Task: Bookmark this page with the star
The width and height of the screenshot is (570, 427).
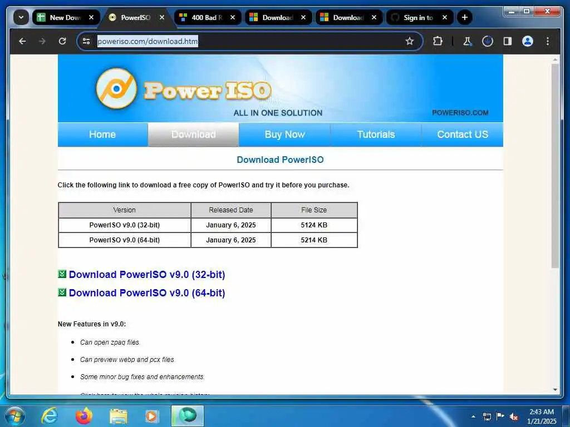Action: click(x=410, y=41)
